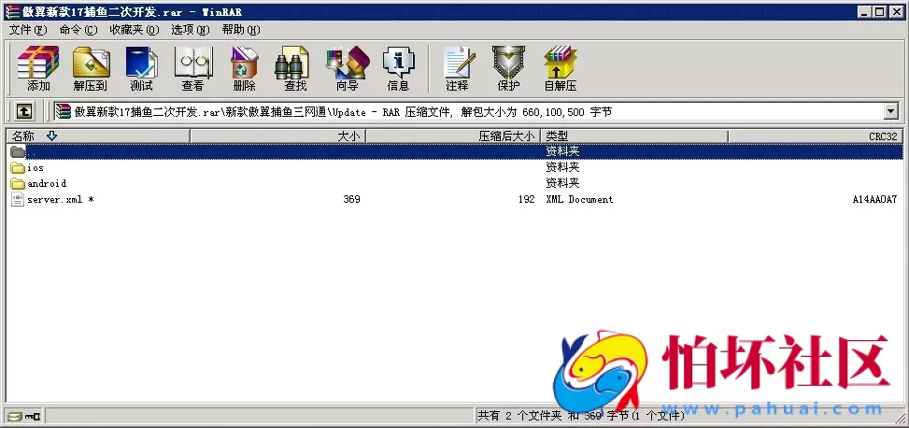Click the Comment (注释) toolbar icon
The image size is (909, 428).
click(457, 68)
